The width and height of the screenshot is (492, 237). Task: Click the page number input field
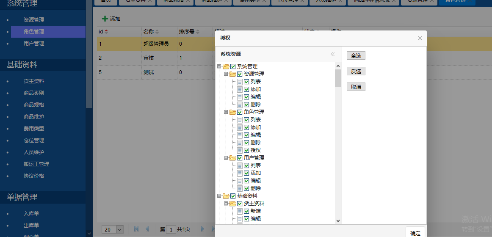point(171,229)
